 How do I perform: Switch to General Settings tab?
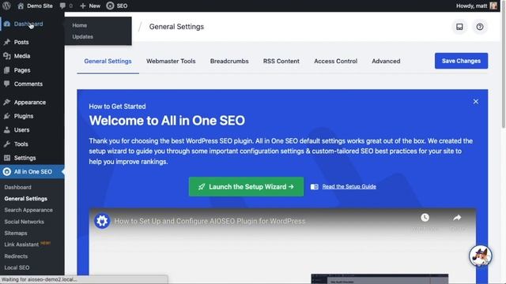click(108, 62)
